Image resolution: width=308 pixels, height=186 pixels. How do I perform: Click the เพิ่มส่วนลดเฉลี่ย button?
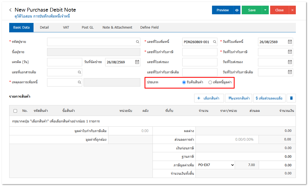(269, 98)
